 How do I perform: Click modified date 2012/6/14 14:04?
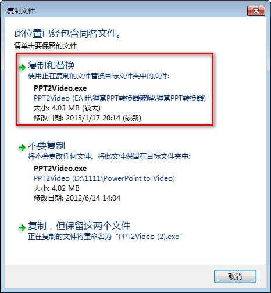(93, 198)
